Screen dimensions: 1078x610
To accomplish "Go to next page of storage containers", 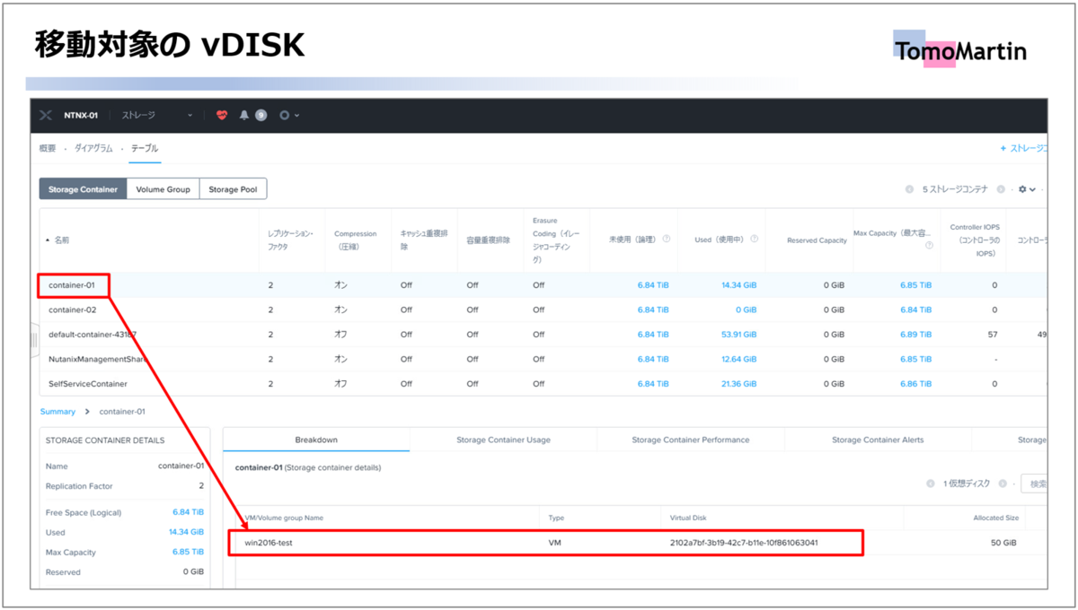I will [1000, 189].
